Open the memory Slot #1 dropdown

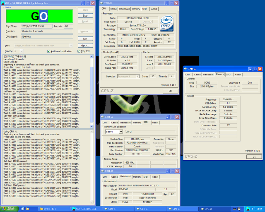pyautogui.click(x=121, y=132)
